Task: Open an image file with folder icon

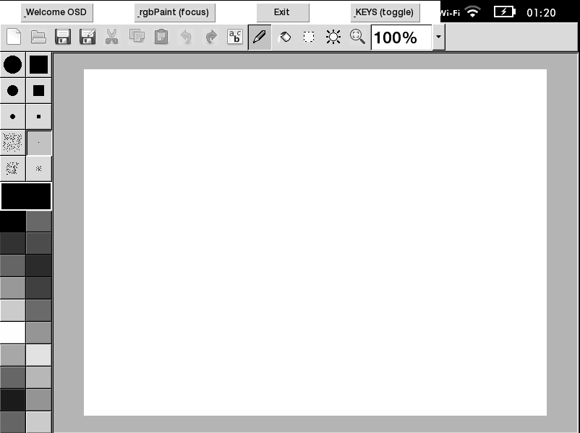Action: (38, 37)
